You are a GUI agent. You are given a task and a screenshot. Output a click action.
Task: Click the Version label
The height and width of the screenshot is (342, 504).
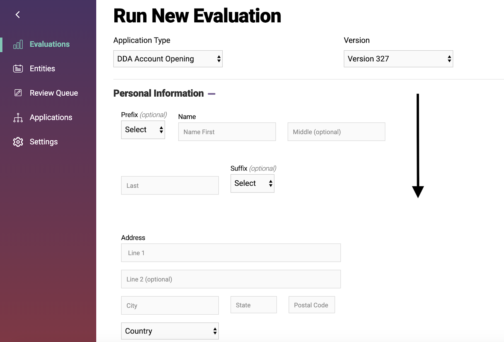click(357, 40)
